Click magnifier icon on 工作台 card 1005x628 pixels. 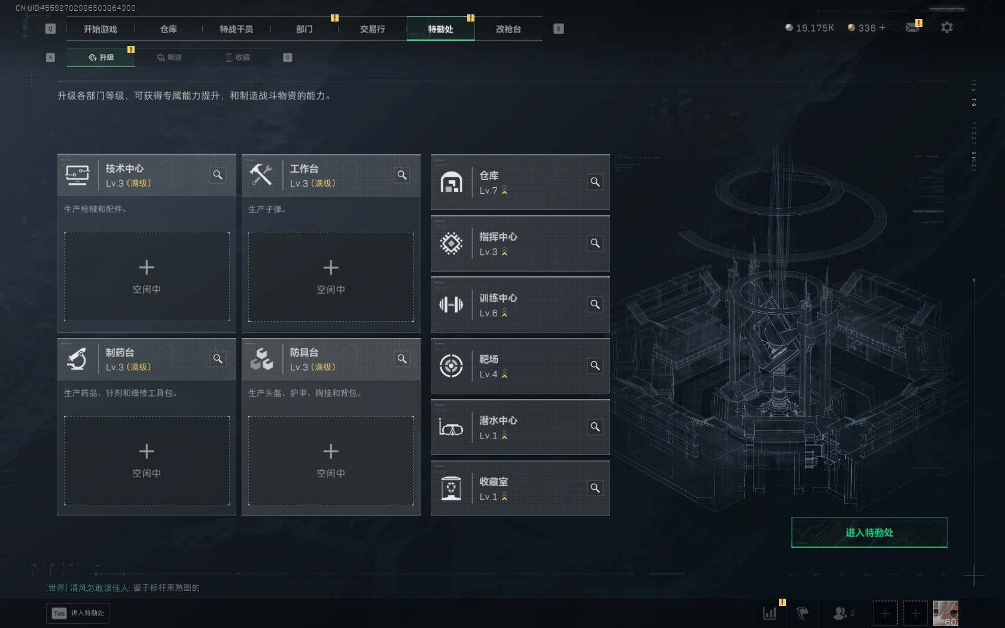402,175
